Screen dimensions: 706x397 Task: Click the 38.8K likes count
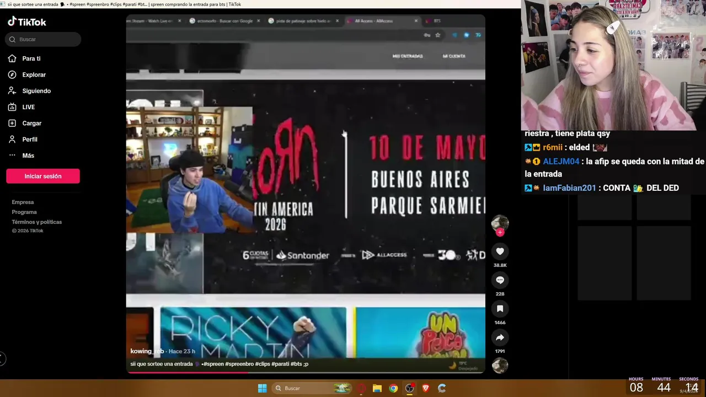point(500,265)
